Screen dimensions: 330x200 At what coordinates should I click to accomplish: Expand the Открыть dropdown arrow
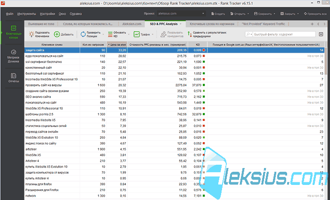point(248,14)
